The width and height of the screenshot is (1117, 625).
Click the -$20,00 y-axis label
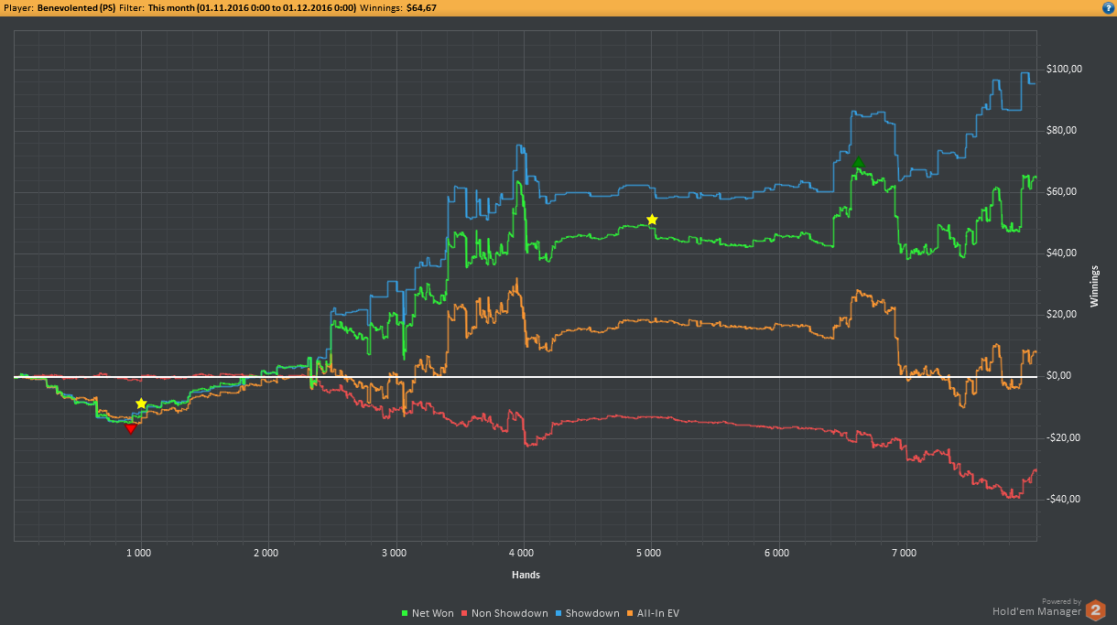(x=1064, y=437)
